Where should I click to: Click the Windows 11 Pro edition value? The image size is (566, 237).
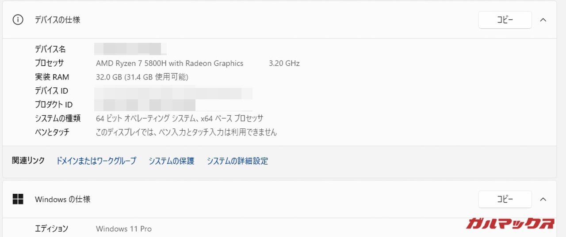(x=123, y=229)
